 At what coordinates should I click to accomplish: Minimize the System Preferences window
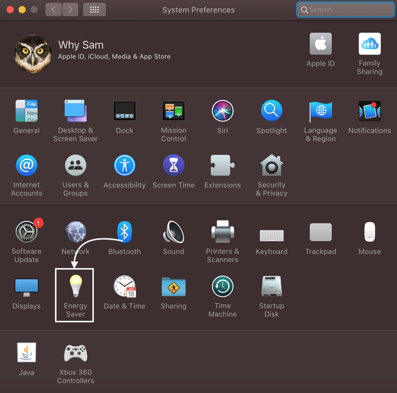pyautogui.click(x=22, y=10)
